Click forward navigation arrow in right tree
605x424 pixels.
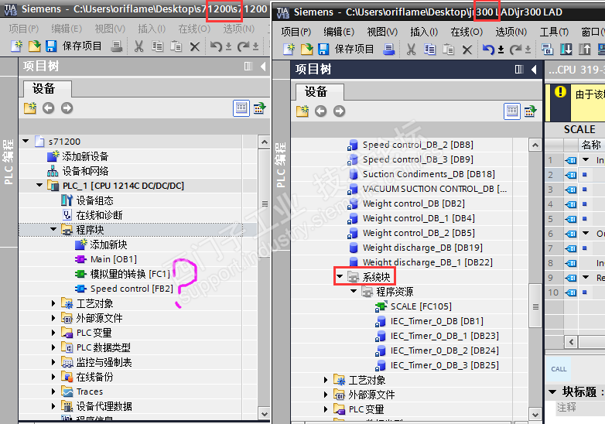[x=339, y=111]
